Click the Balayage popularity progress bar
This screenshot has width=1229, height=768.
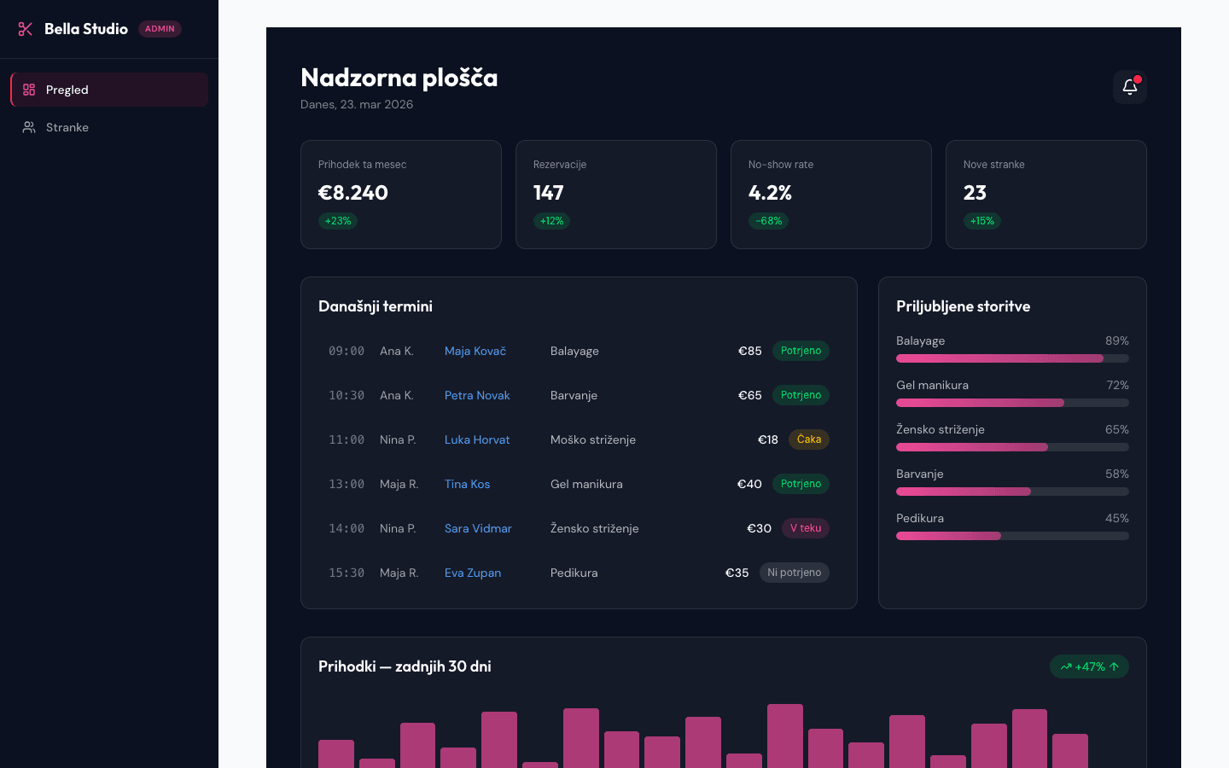tap(1012, 358)
